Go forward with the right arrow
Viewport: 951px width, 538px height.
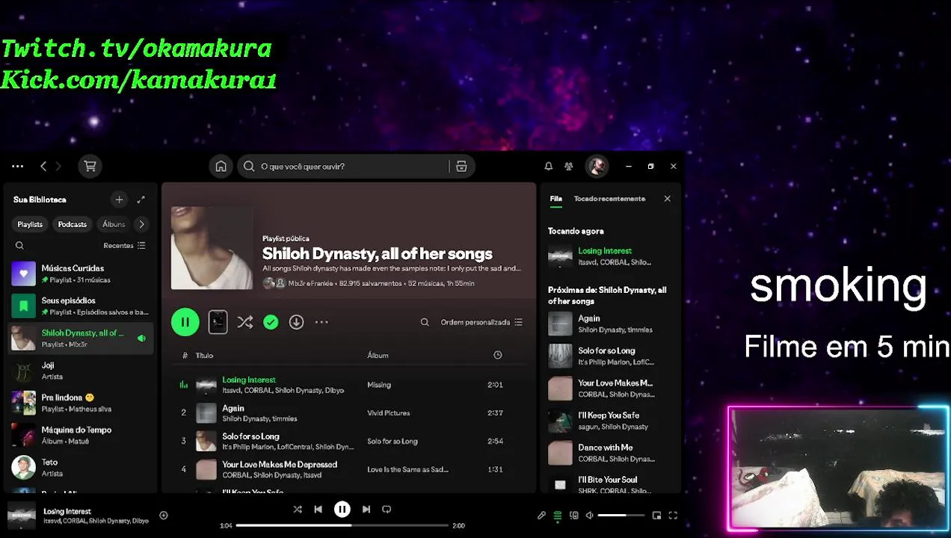58,167
